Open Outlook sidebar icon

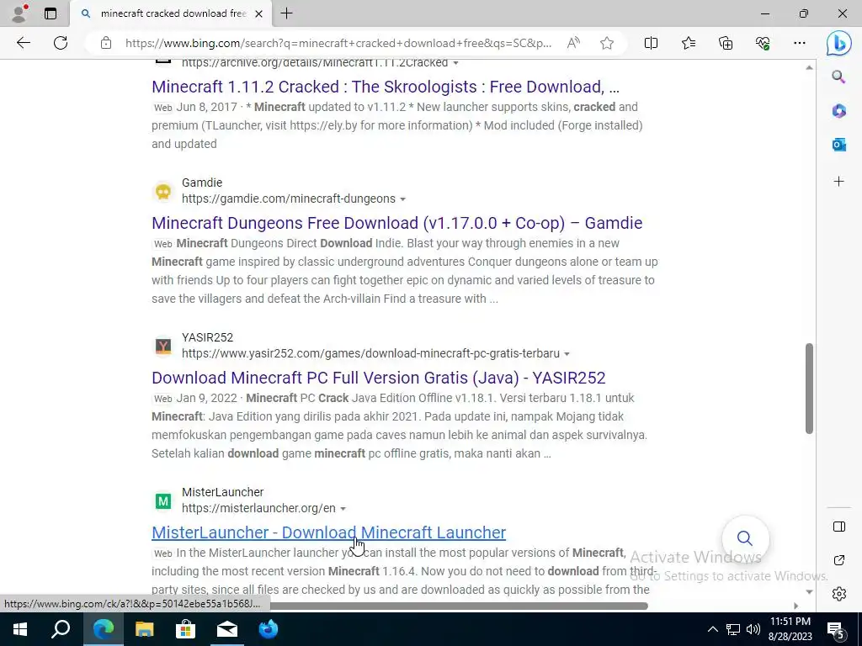(839, 145)
